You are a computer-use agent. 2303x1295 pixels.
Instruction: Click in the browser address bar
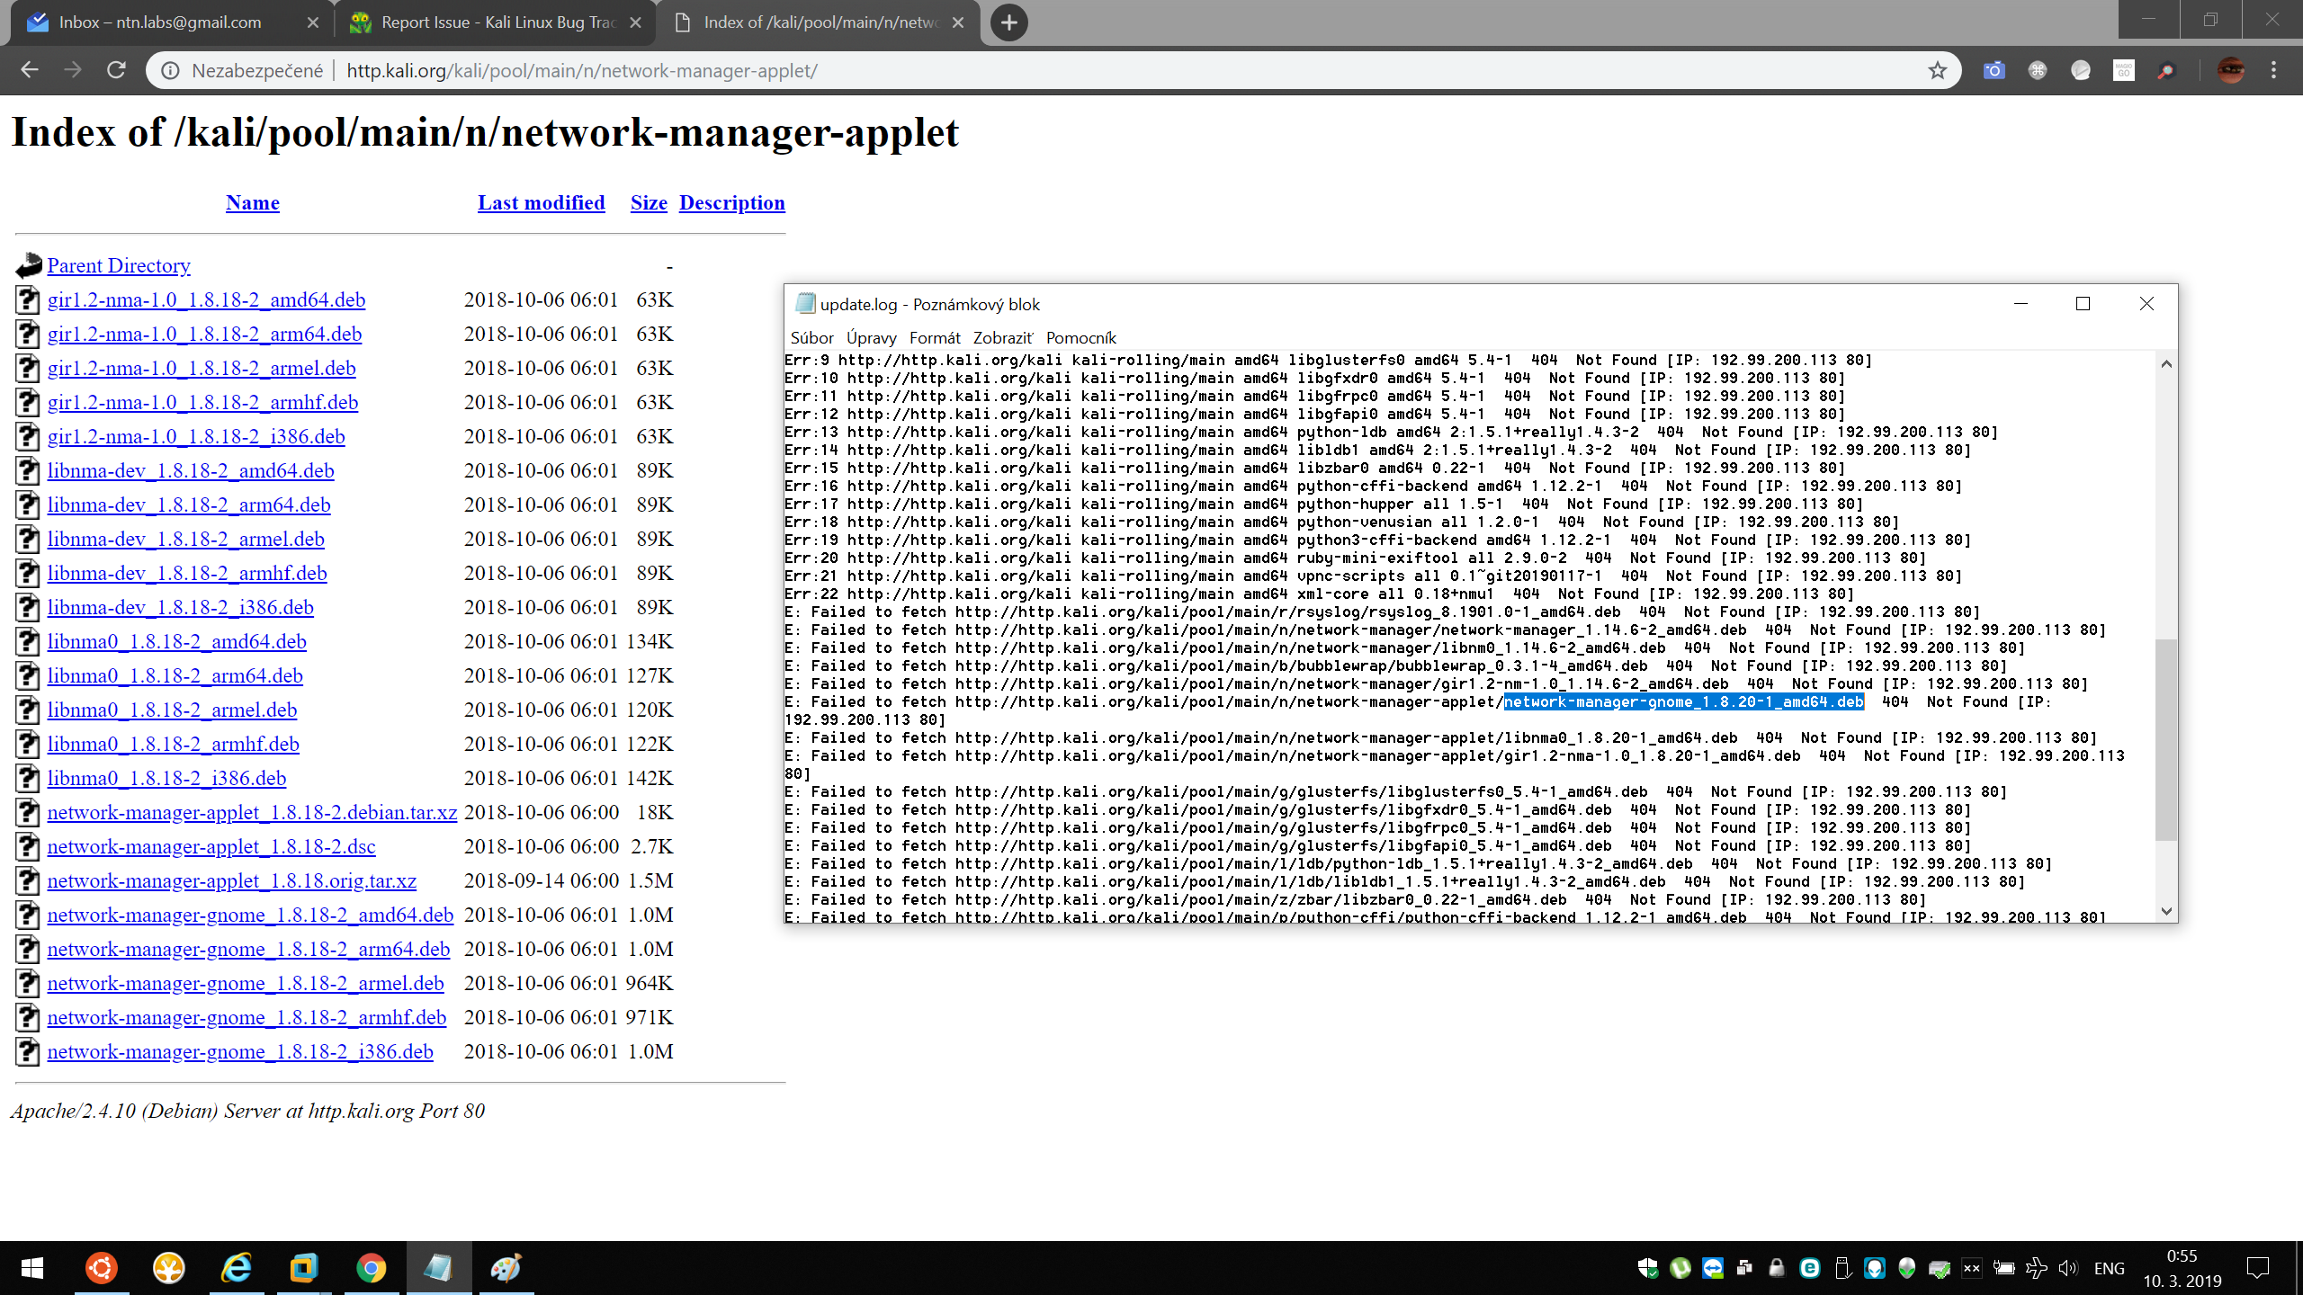click(x=1080, y=70)
